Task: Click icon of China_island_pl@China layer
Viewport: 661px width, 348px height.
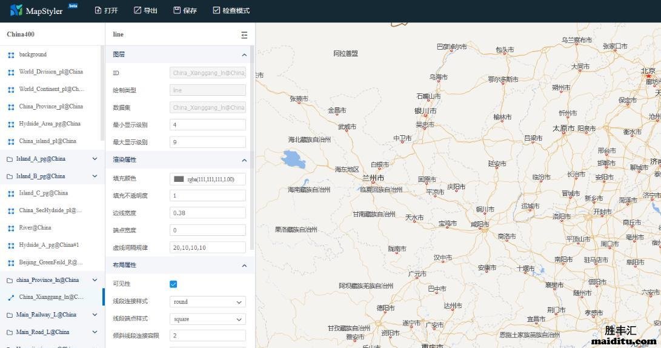Action: point(11,141)
